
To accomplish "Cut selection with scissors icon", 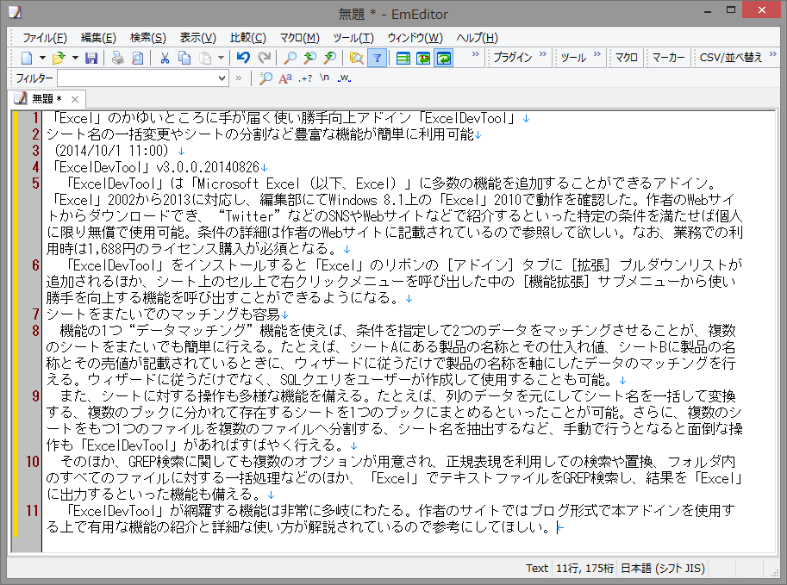I will pyautogui.click(x=164, y=59).
